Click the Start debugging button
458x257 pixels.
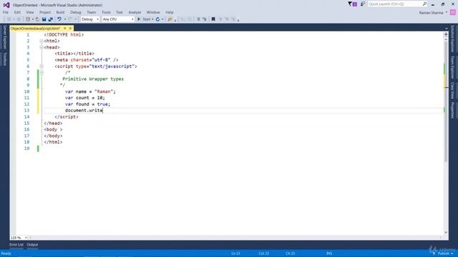click(x=144, y=19)
